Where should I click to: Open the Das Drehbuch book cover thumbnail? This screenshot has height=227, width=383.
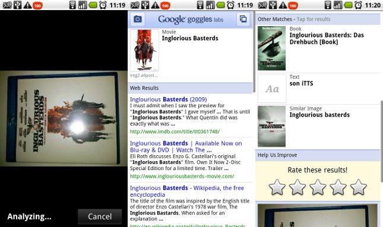pyautogui.click(x=271, y=48)
